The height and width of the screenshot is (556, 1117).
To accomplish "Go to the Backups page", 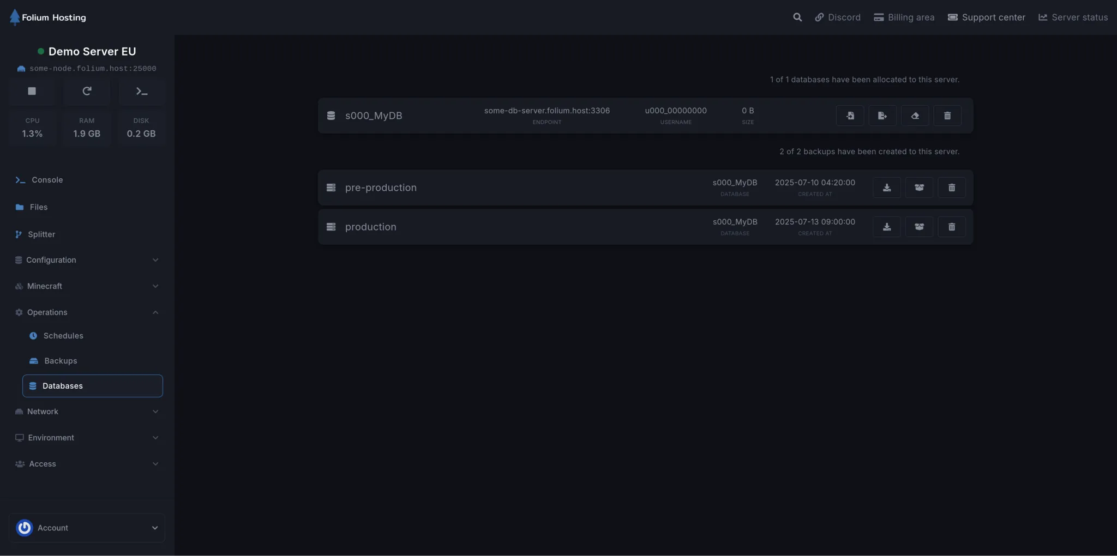I will click(60, 360).
